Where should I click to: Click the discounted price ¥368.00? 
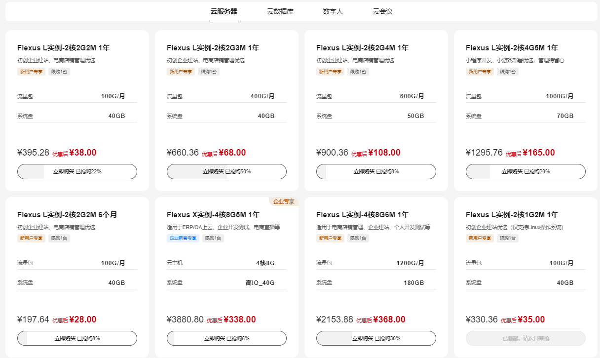[389, 319]
